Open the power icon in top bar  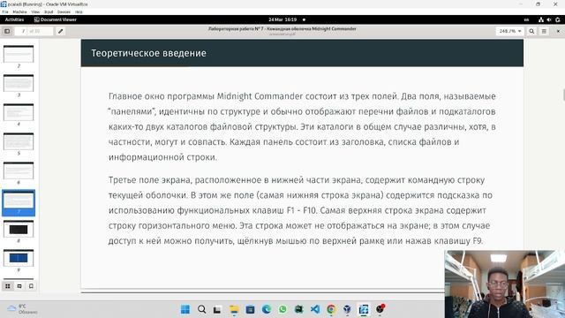[558, 19]
